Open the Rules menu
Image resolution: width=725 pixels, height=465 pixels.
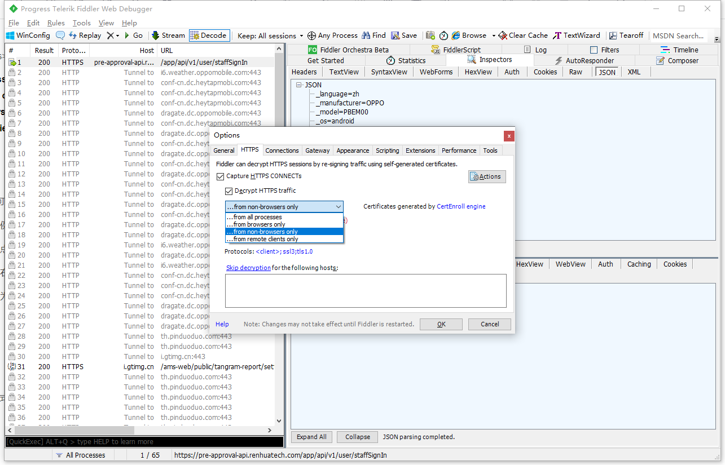click(x=57, y=23)
